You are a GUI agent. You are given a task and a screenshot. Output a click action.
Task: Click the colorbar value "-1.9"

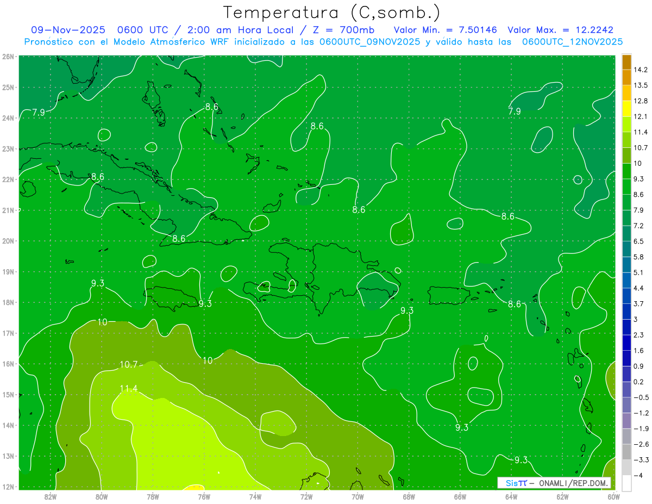(x=641, y=428)
